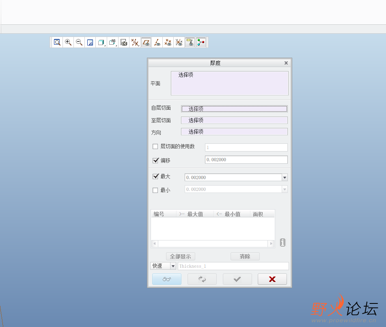The height and width of the screenshot is (327, 386).
Task: Toggle spin center display
Action: (201, 42)
